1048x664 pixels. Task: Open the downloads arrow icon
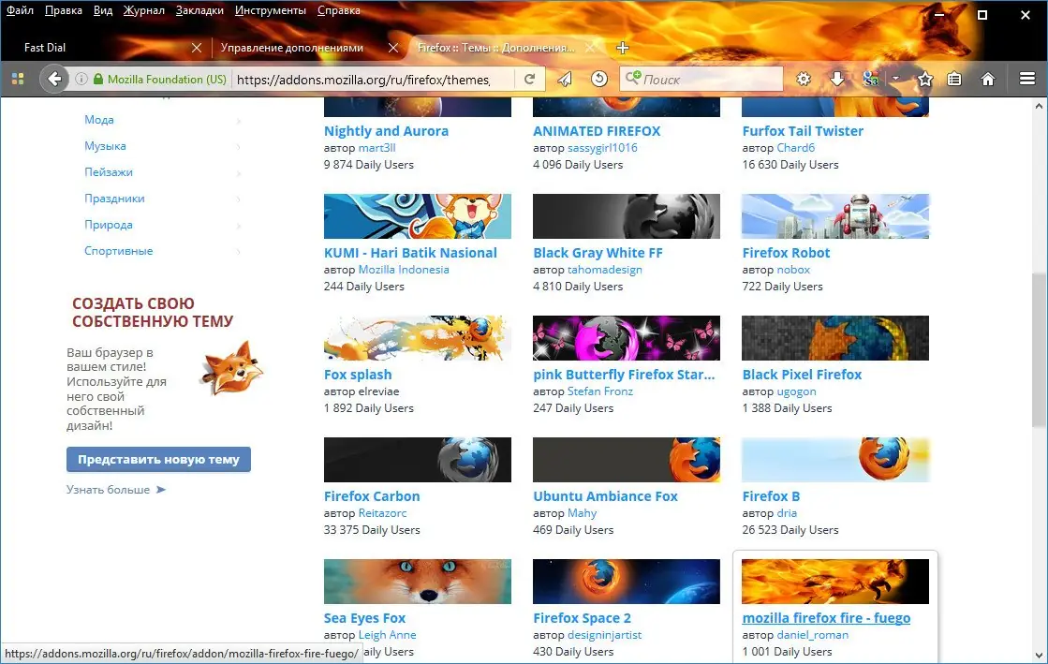pos(836,79)
